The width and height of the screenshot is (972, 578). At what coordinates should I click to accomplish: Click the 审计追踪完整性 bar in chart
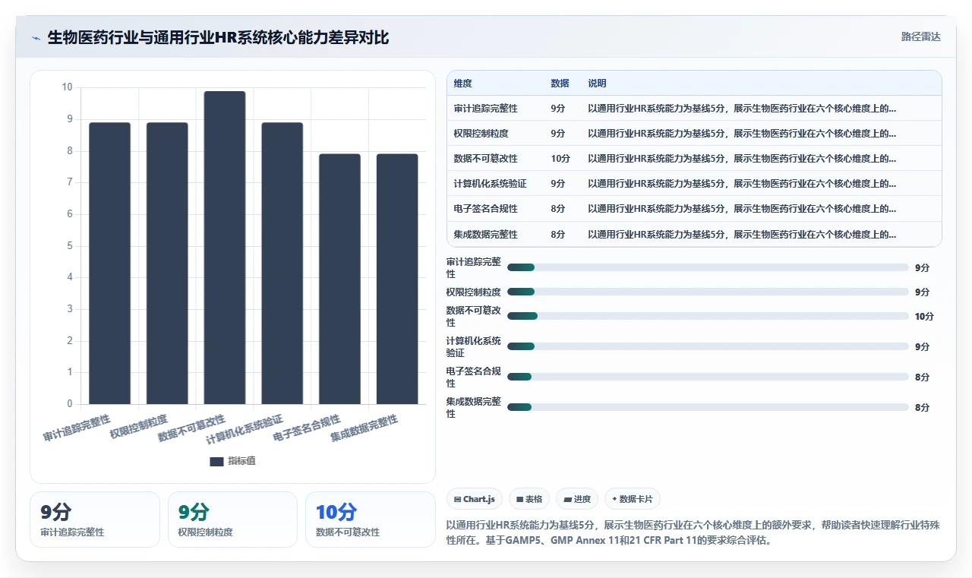tap(109, 263)
